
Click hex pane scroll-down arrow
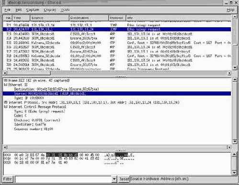pyautogui.click(x=234, y=173)
